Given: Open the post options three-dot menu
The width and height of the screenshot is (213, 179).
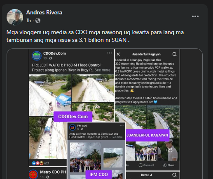Looking at the screenshot, I should pos(195,16).
